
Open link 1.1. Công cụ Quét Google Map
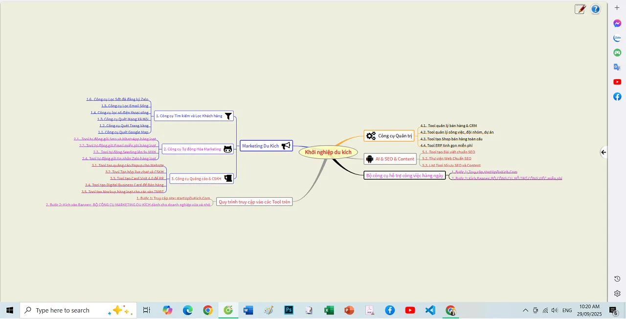[124, 132]
